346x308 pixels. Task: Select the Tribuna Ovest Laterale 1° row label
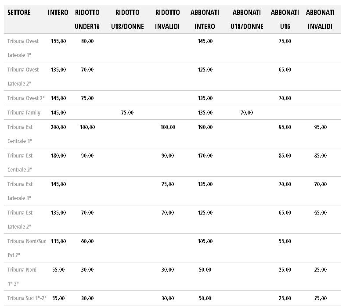[23, 48]
